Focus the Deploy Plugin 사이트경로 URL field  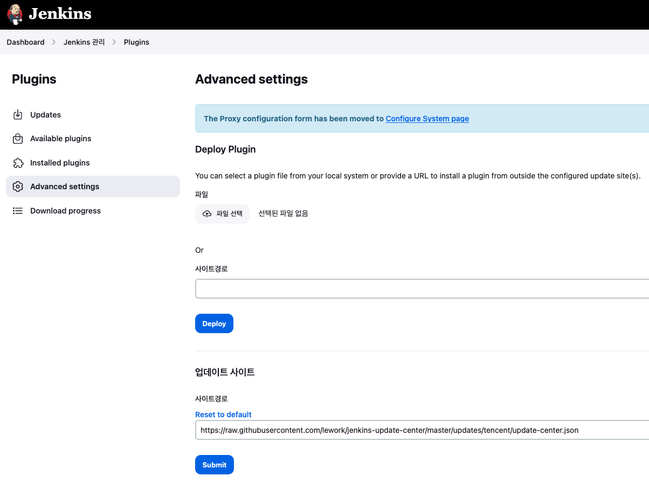[x=422, y=288]
